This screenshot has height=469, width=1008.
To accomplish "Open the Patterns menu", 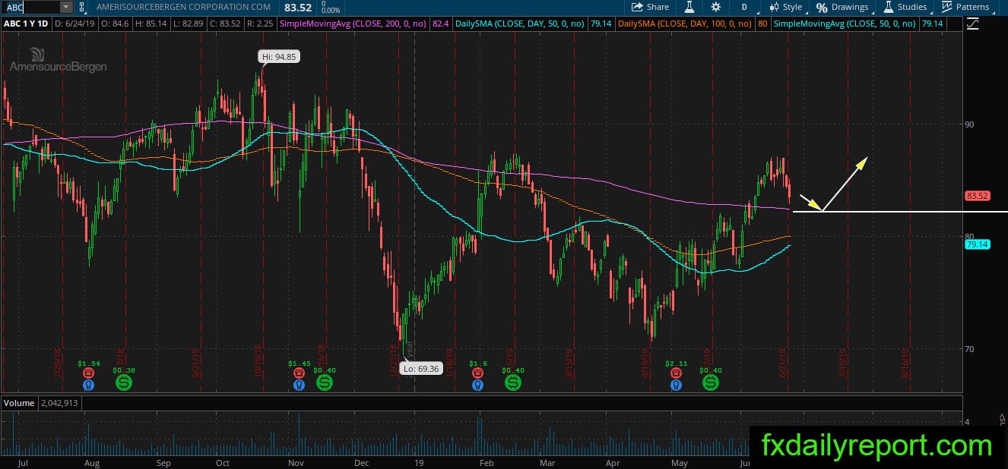I will tap(965, 7).
